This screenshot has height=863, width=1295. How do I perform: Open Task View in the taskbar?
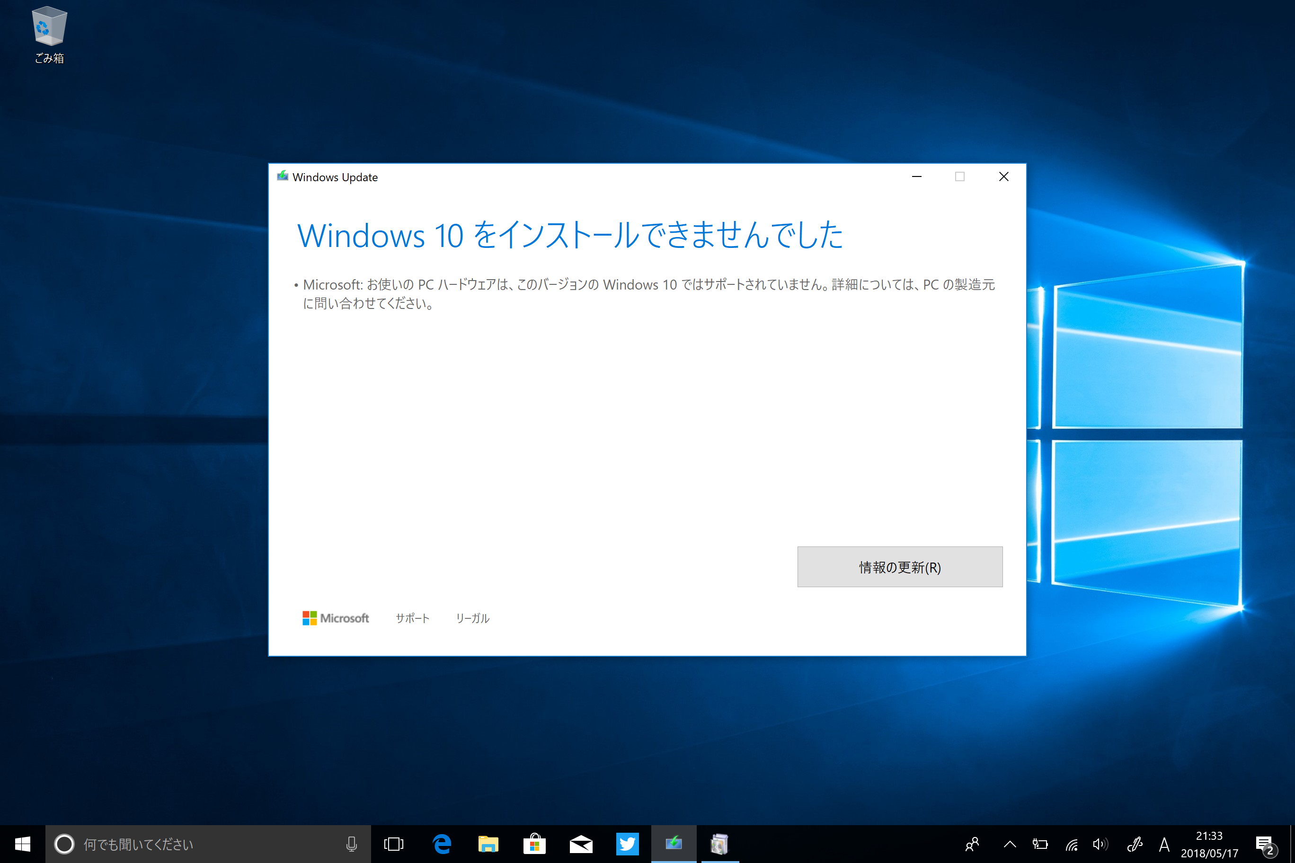[394, 844]
